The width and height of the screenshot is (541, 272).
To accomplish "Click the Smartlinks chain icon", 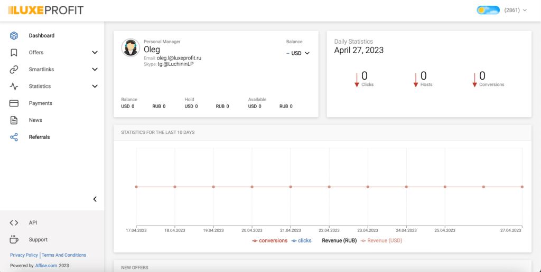I will point(14,70).
